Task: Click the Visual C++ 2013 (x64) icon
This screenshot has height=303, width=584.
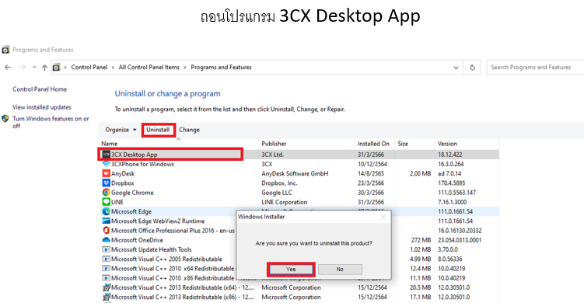Action: (x=107, y=287)
